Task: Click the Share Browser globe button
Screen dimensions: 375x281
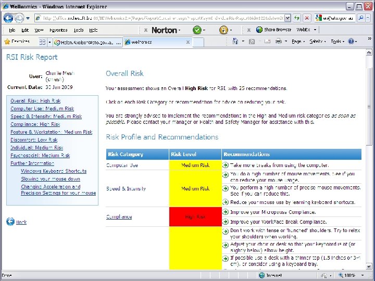Action: coord(273,30)
